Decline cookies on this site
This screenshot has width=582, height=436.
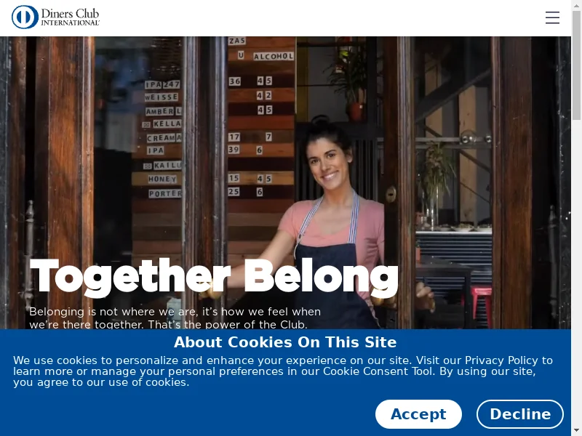[519, 414]
